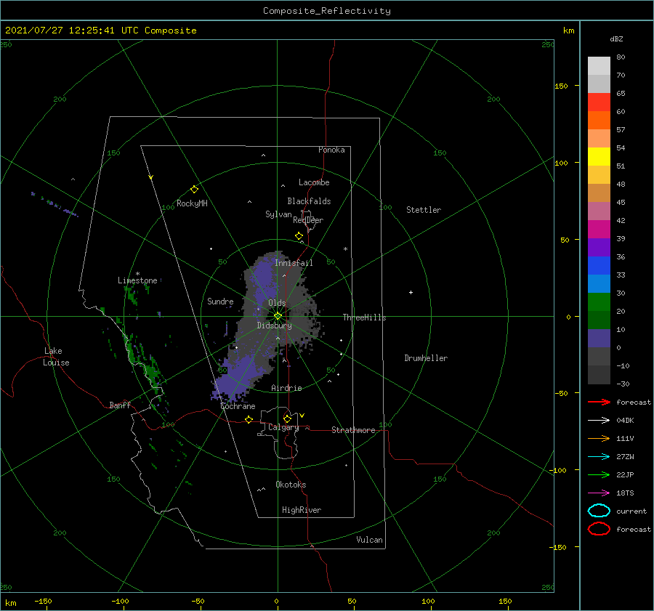Click the Composite_Reflectivity title
Screen dimensions: 654x611
(x=327, y=11)
